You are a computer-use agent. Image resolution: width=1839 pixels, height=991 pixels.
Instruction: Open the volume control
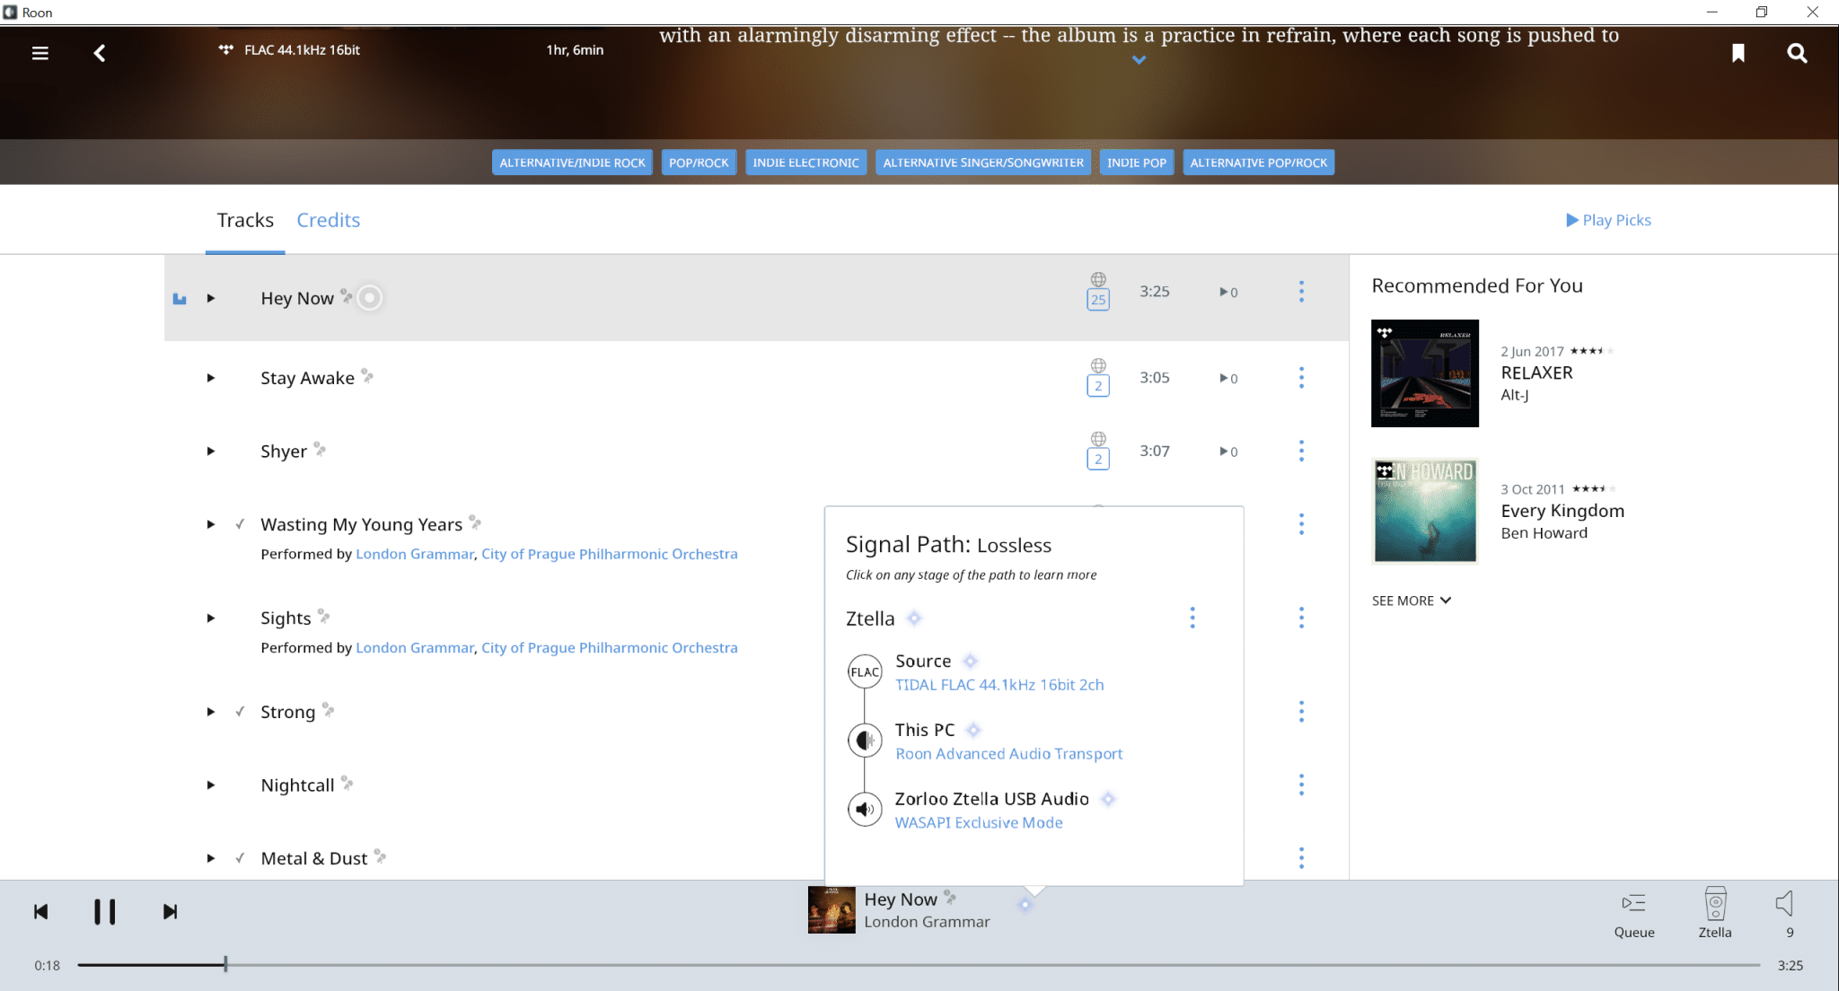(x=1785, y=912)
